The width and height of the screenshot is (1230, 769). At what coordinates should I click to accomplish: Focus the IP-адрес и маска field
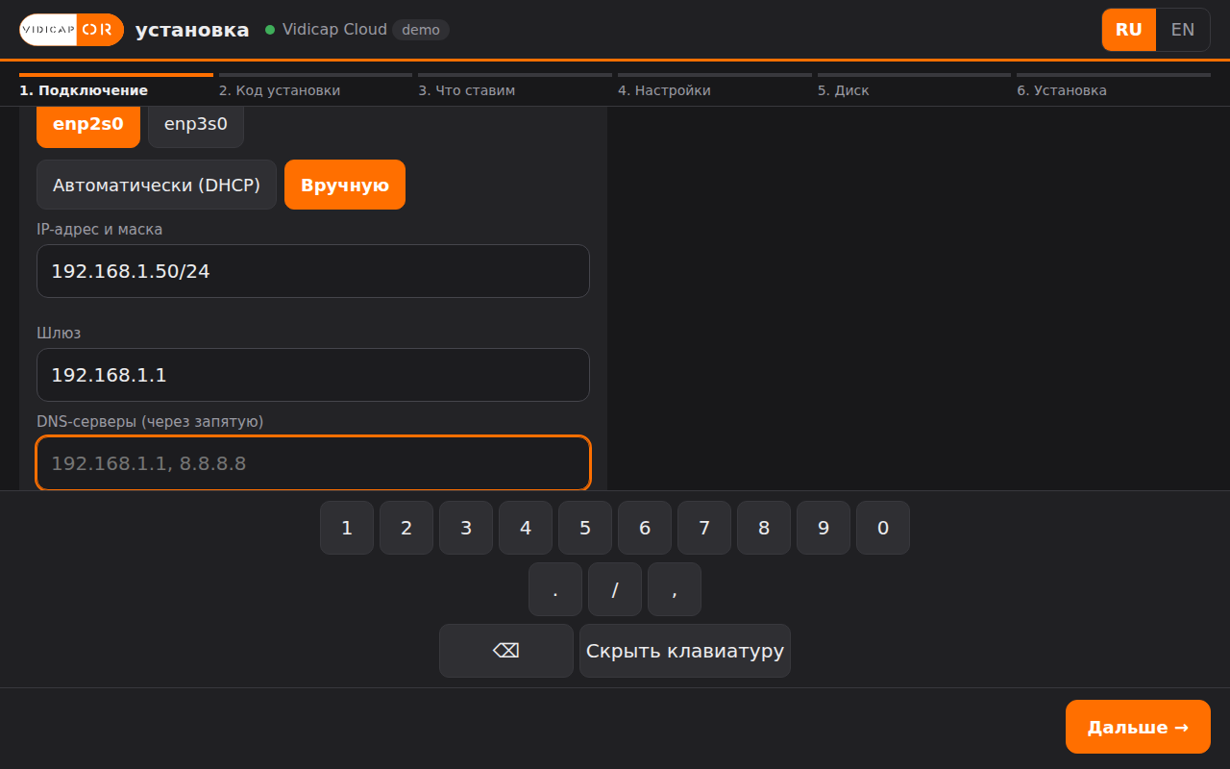coord(313,271)
